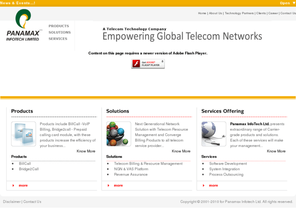The width and height of the screenshot is (296, 222).
Task: Click more link in Services Offering panel
Action: coord(213,185)
